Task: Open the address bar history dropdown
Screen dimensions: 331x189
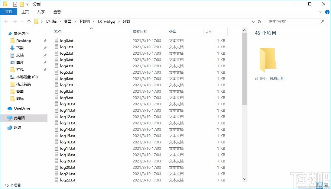Action: click(x=253, y=21)
